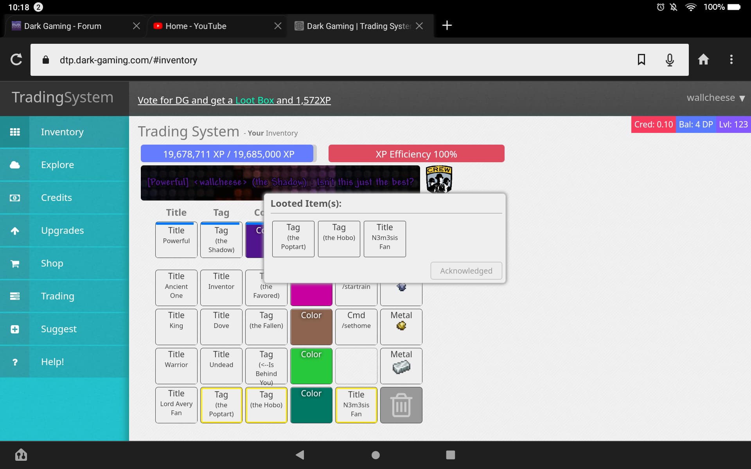Select Cmd /sethome inventory item
This screenshot has width=751, height=469.
tap(356, 327)
